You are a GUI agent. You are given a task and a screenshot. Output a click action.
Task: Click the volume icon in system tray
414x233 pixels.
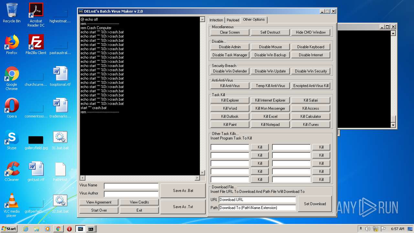(368, 229)
